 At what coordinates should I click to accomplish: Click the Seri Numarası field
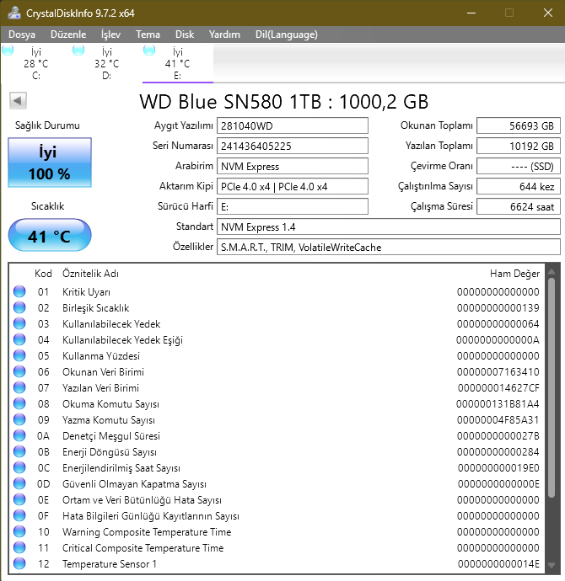coord(293,146)
